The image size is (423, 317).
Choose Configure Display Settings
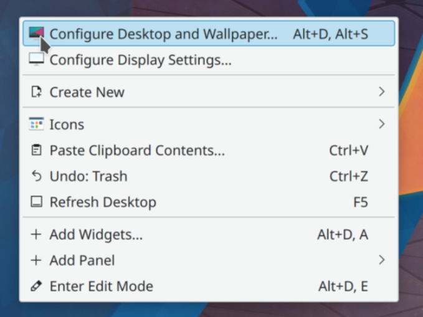(140, 60)
